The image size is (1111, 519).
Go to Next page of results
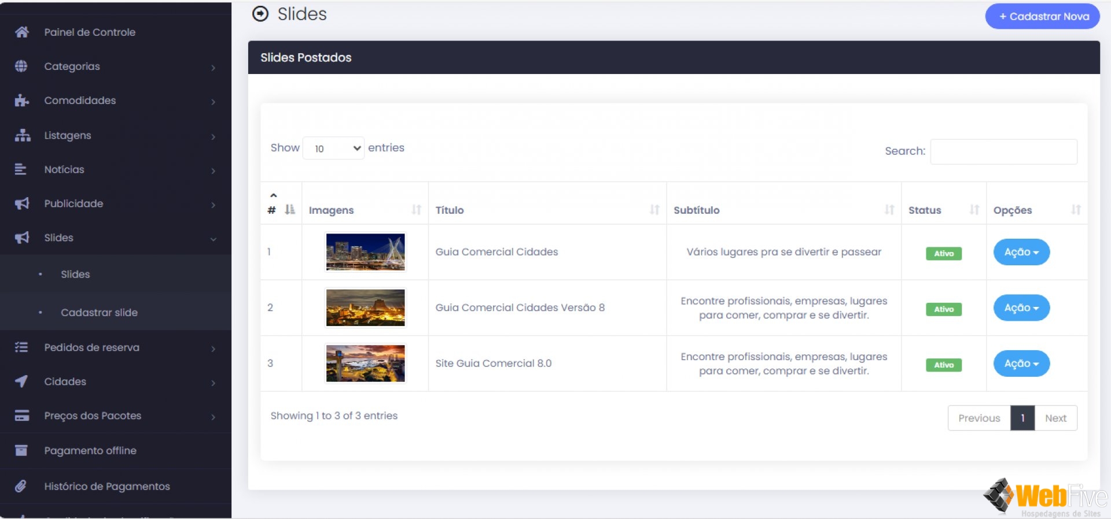[x=1055, y=418]
